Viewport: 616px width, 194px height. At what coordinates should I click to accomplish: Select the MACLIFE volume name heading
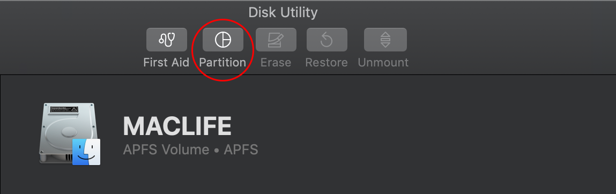177,126
